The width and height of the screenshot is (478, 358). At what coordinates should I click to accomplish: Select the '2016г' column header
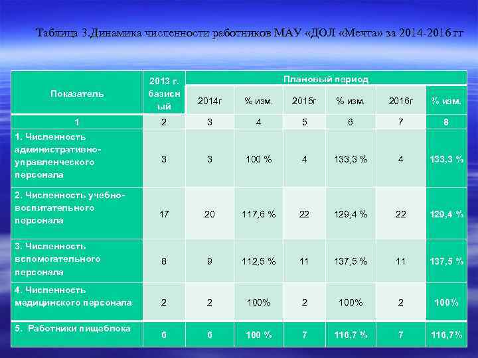[400, 101]
